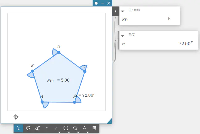The width and height of the screenshot is (200, 134).
Task: Expand the 角度 panel dropdown arrow
Action: 123,36
